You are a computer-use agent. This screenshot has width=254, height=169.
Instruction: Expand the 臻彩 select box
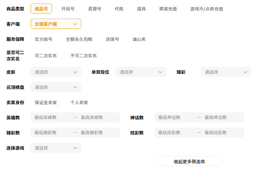point(226,72)
